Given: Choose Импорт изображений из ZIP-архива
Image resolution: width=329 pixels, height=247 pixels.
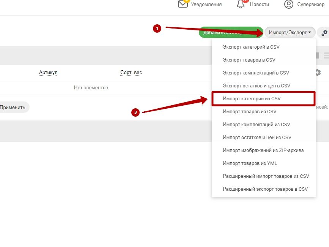Looking at the screenshot, I should (263, 150).
